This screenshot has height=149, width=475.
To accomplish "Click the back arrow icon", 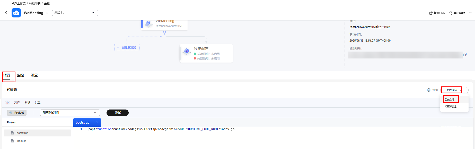I will pos(6,13).
